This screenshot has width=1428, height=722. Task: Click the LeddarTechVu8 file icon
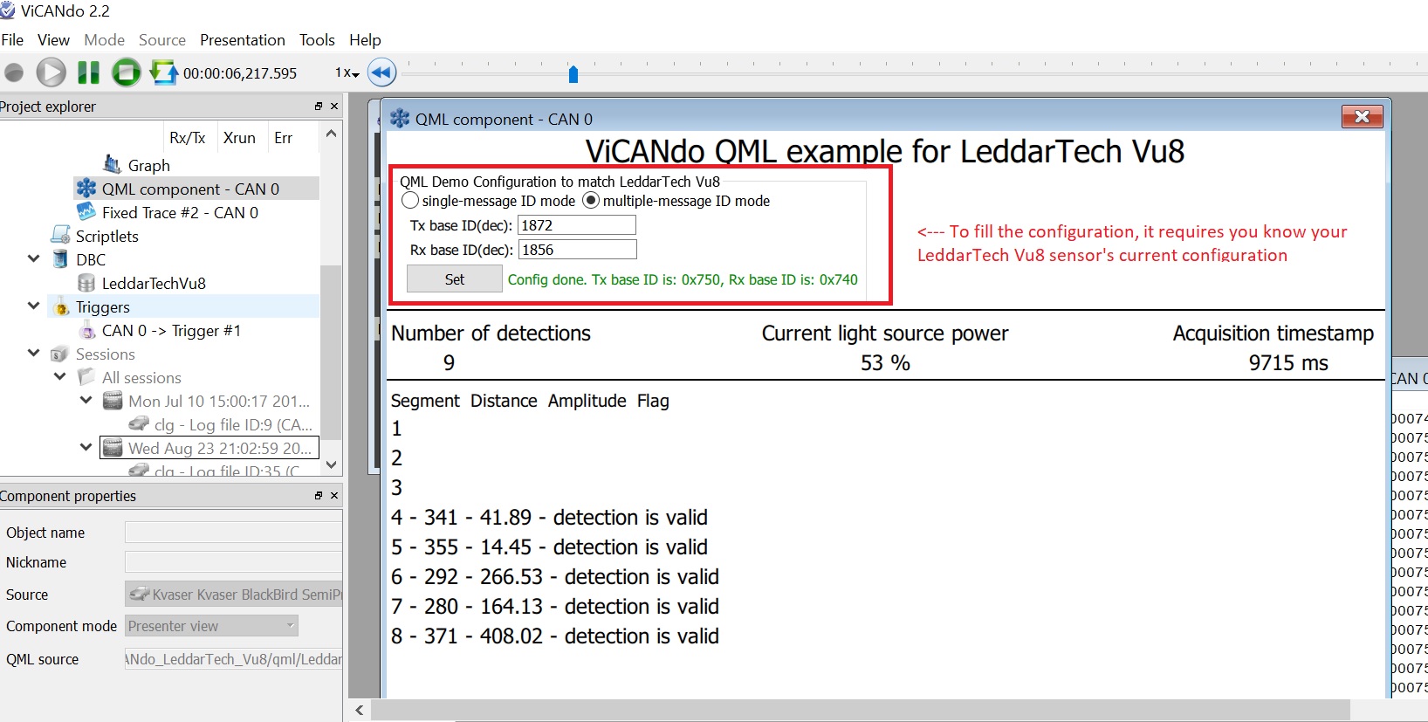click(86, 283)
